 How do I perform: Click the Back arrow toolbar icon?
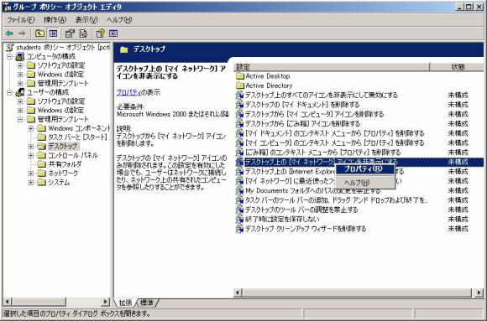coord(9,34)
